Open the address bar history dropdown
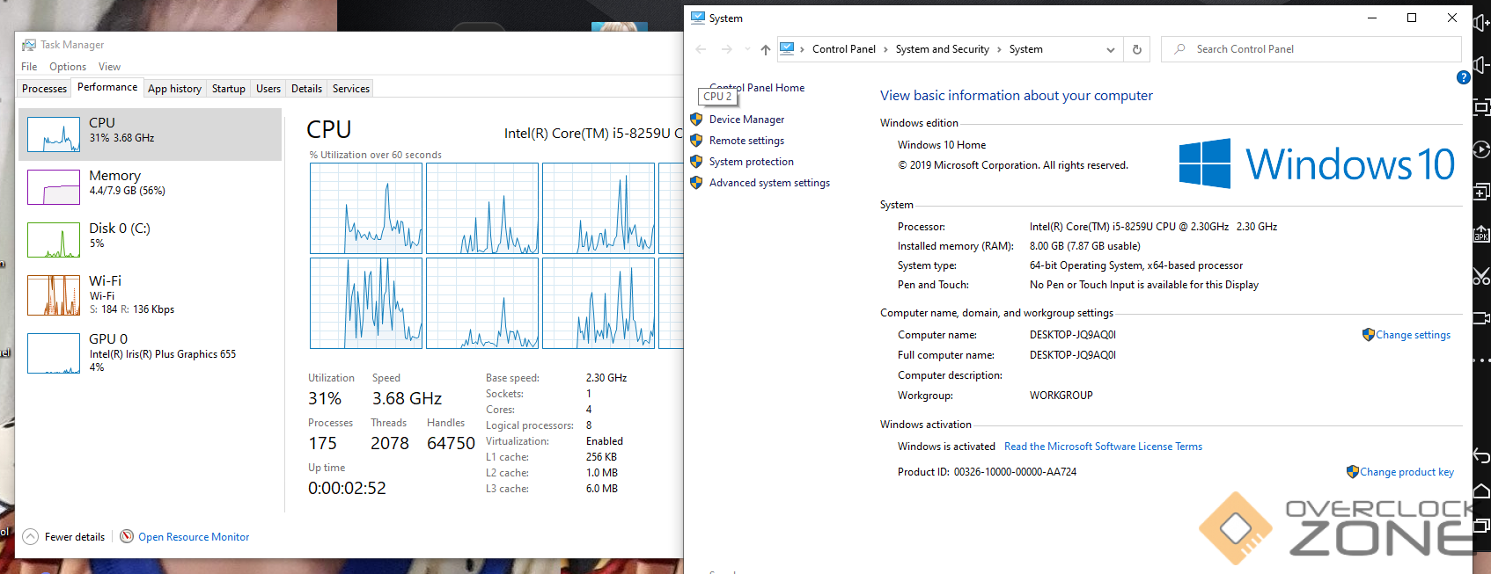 tap(1110, 49)
